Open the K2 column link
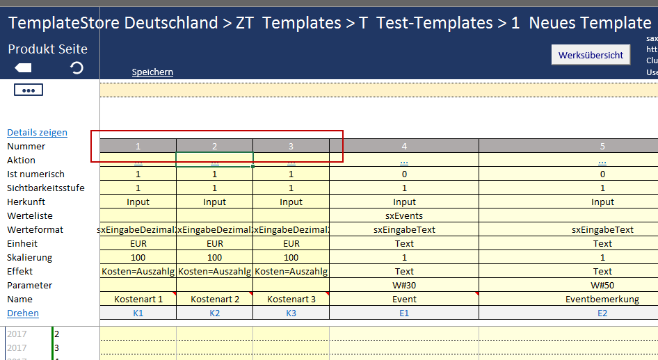The height and width of the screenshot is (360, 658). (x=214, y=313)
